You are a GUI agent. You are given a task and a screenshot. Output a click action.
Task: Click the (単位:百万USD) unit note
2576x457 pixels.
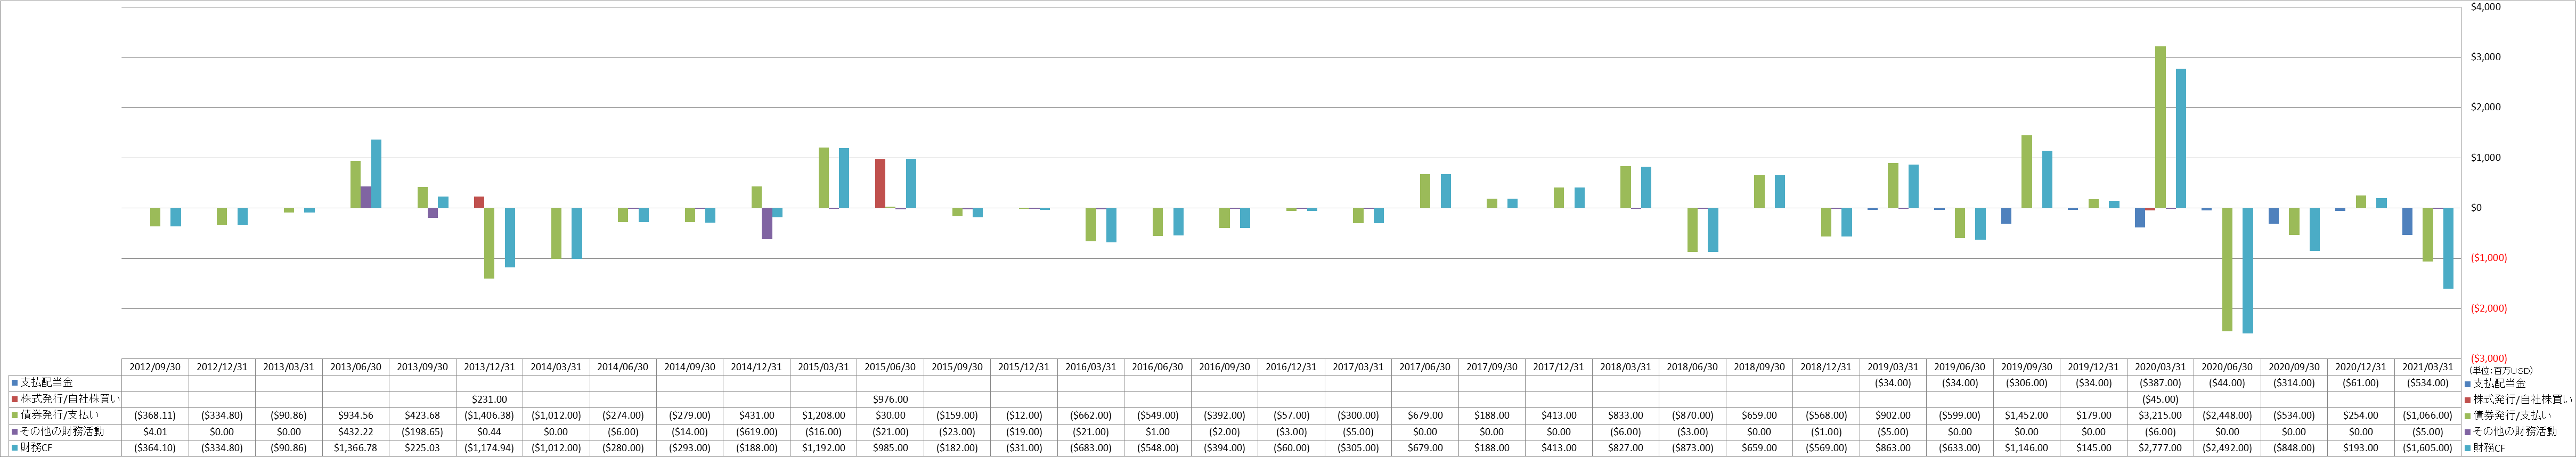coord(2500,371)
